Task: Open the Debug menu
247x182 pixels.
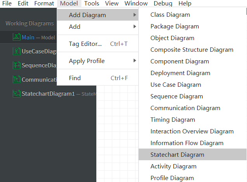Action: tap(163, 3)
